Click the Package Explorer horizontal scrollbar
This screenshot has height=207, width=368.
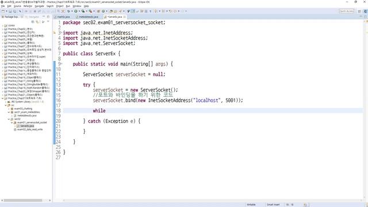coord(23,201)
